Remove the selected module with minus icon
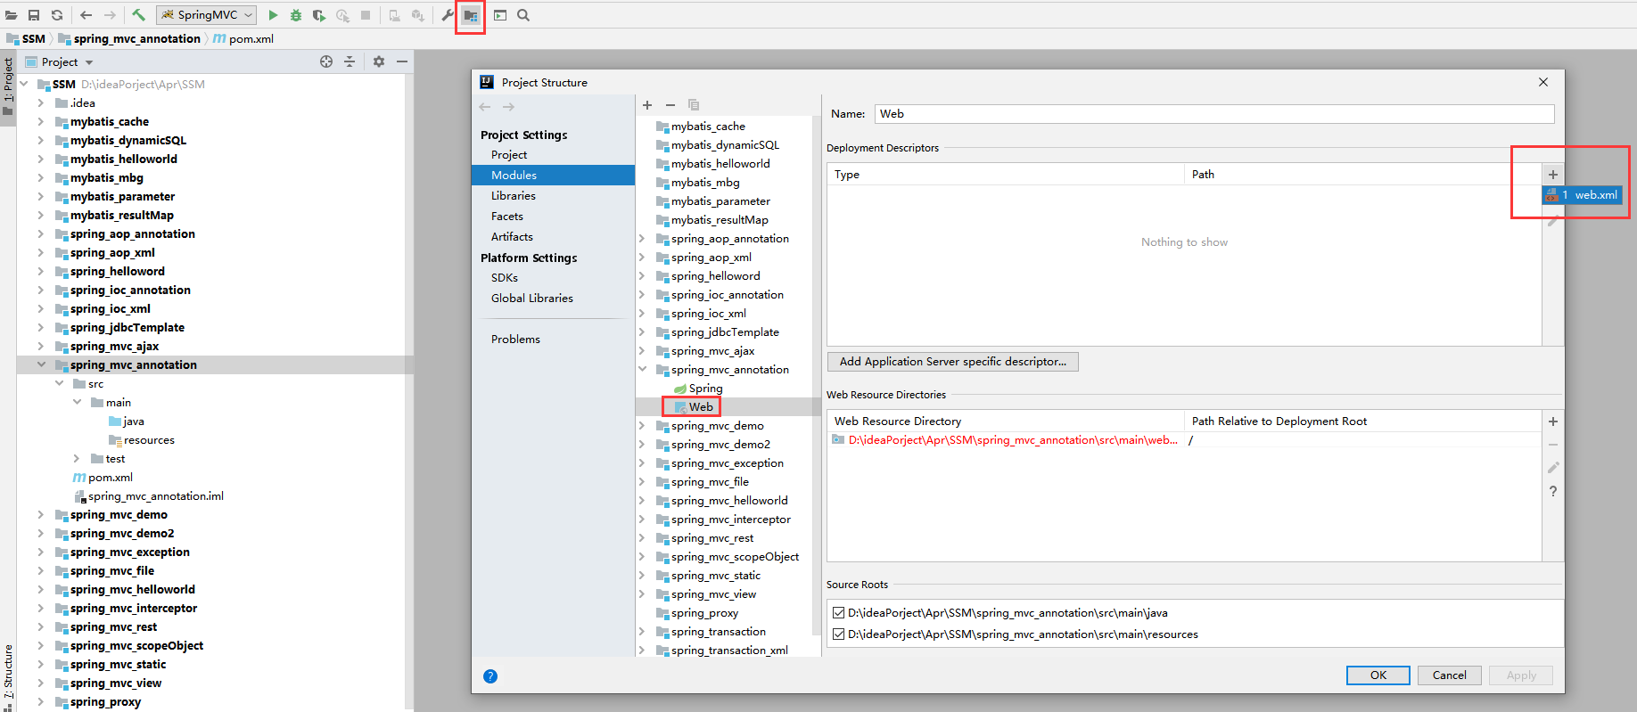The image size is (1637, 712). [x=670, y=105]
